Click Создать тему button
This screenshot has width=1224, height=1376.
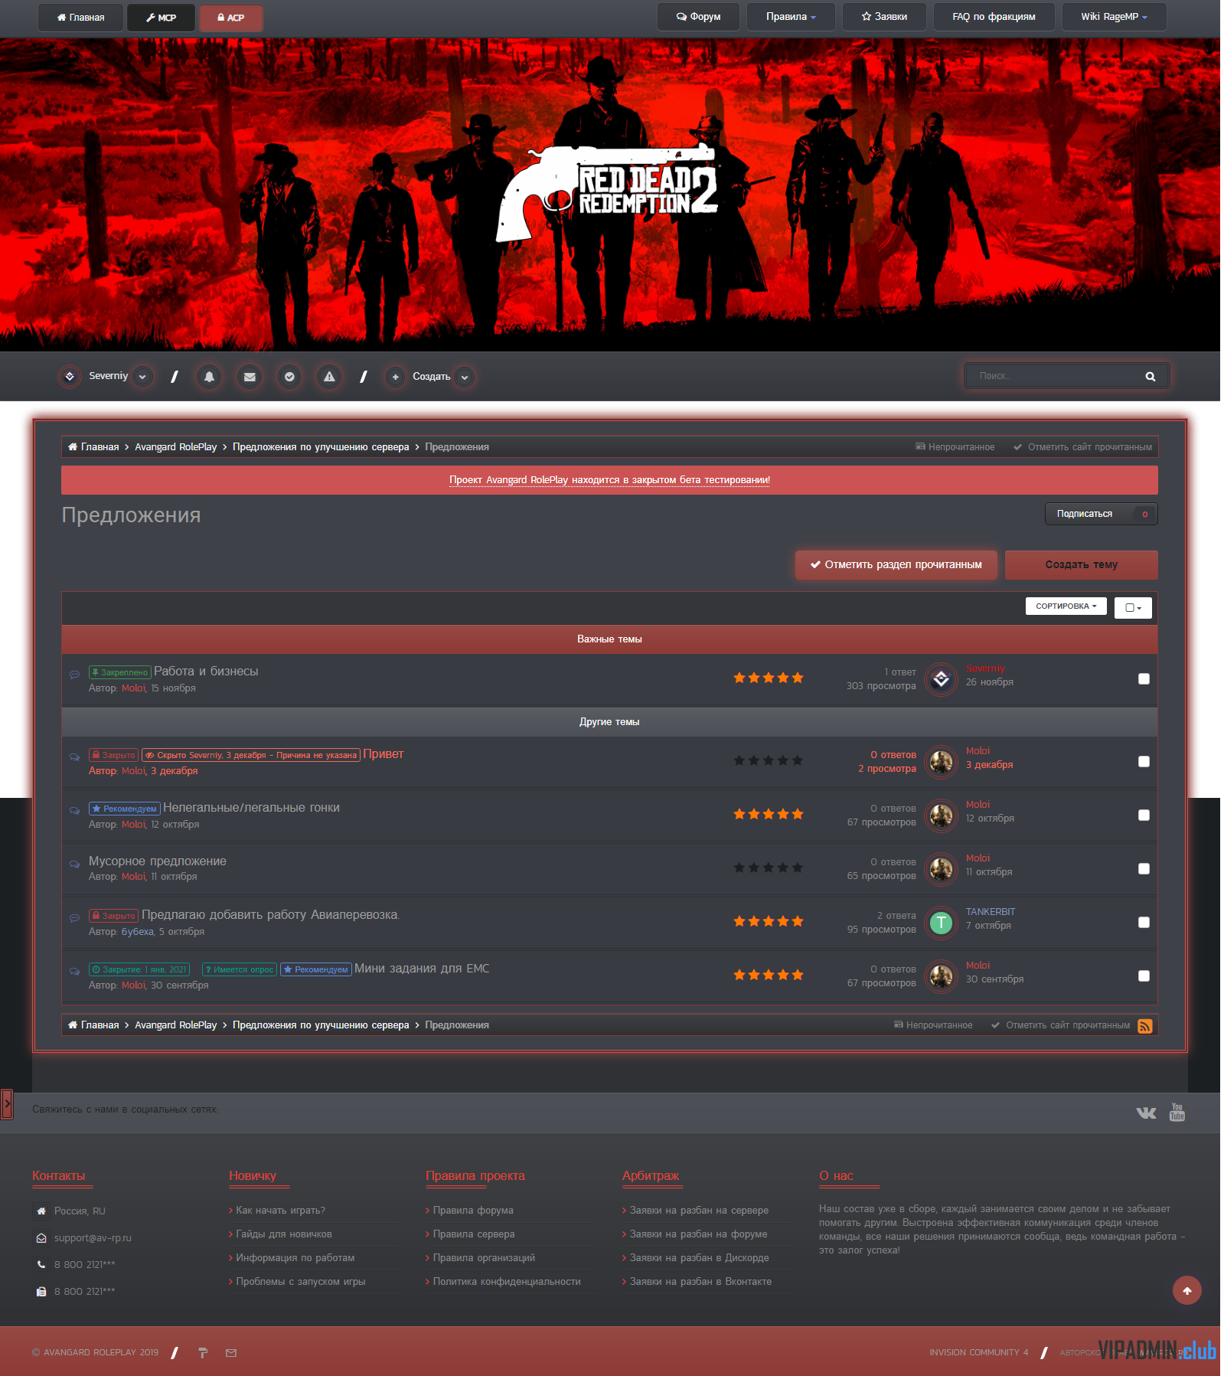(x=1081, y=565)
